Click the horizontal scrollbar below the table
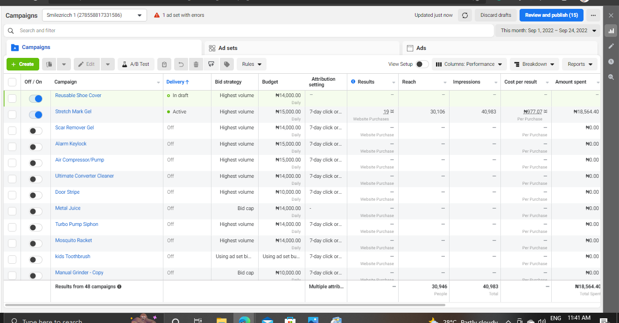 224,305
